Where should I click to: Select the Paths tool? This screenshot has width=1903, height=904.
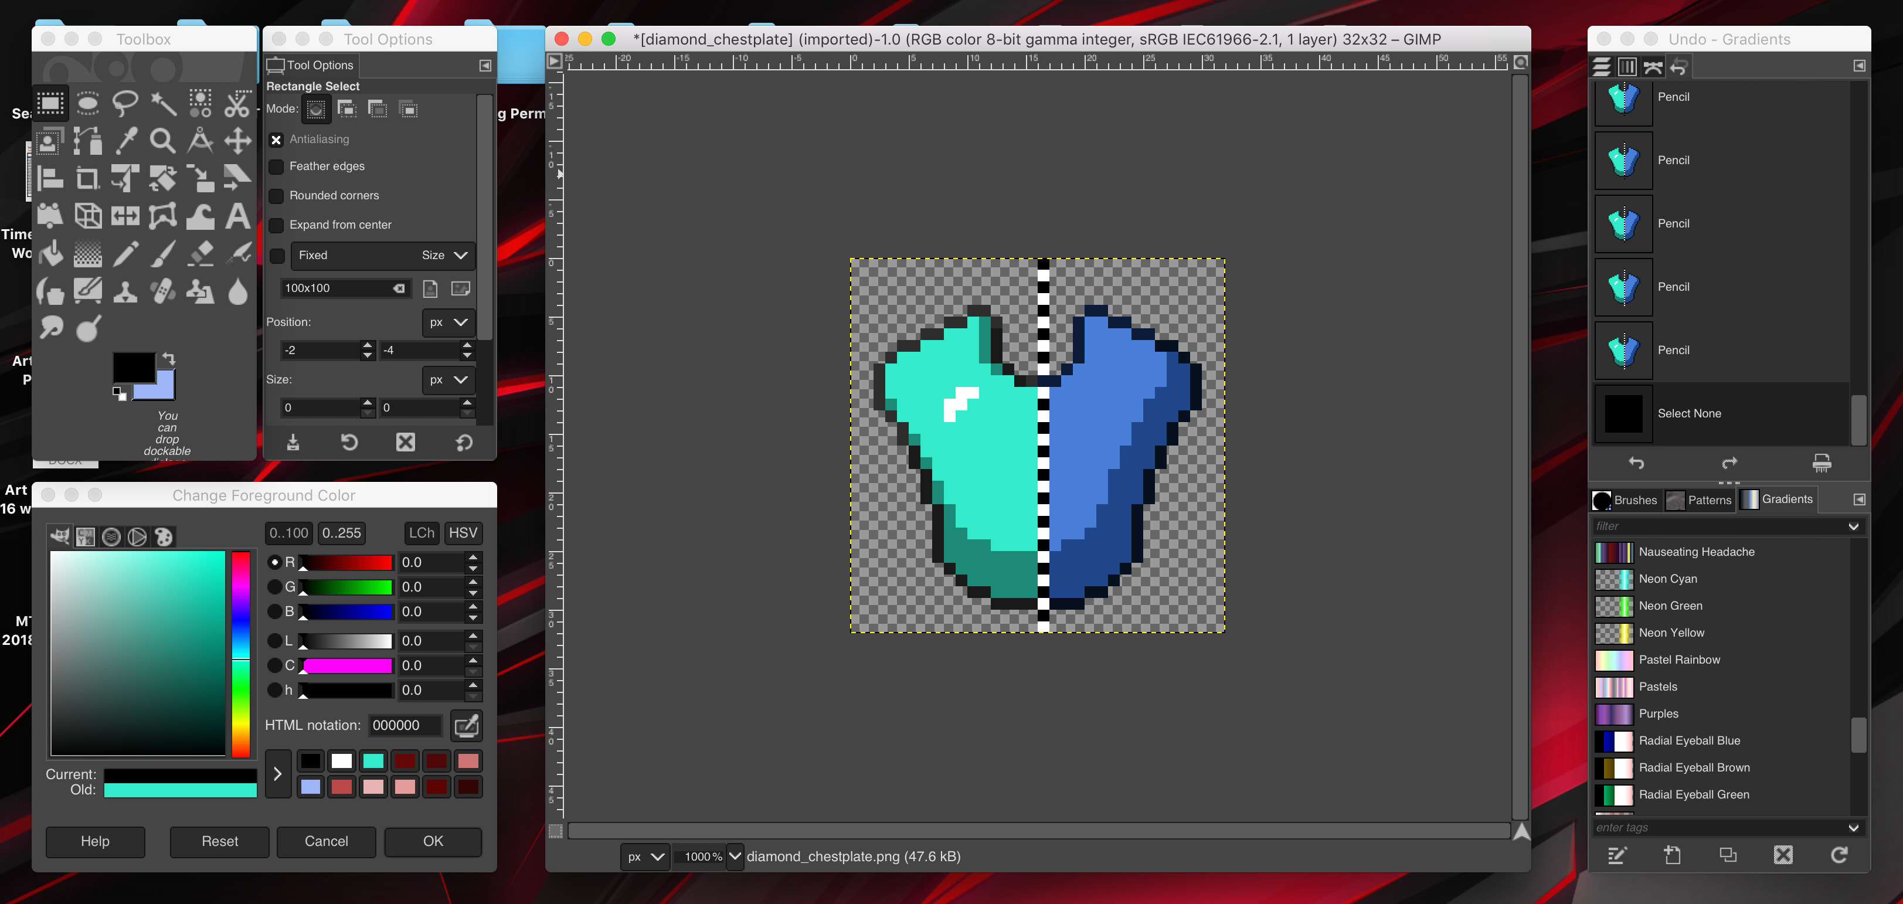click(x=88, y=140)
